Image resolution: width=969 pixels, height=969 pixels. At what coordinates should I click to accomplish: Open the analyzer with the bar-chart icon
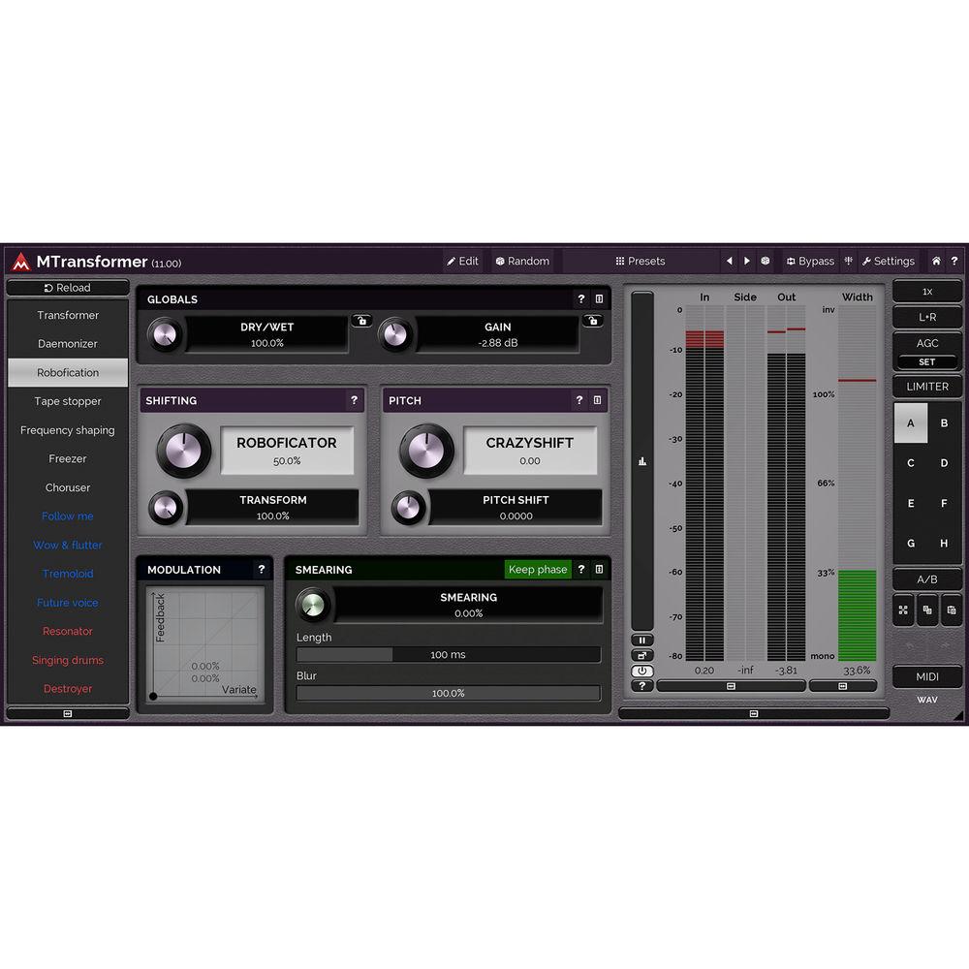click(x=641, y=461)
